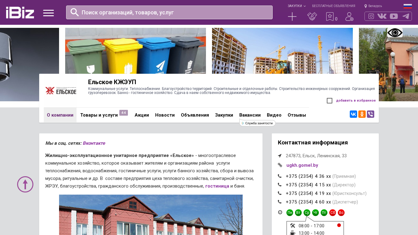Click the Ельское КЖЭУП company title
The width and height of the screenshot is (418, 235).
click(112, 82)
